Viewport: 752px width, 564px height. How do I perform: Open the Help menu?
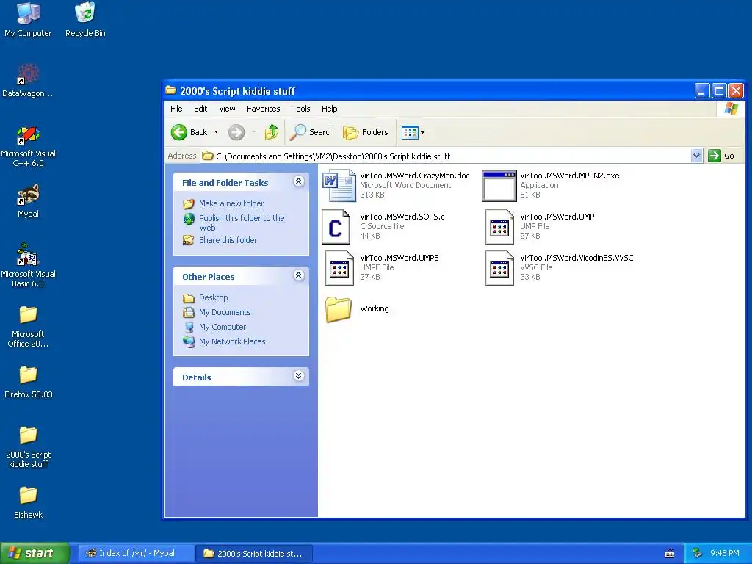(x=329, y=109)
